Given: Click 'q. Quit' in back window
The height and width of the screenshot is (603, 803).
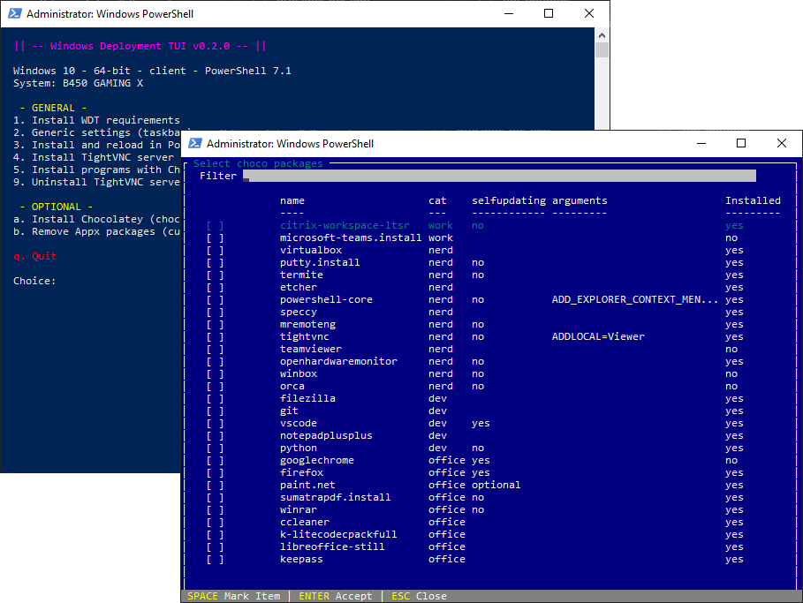Looking at the screenshot, I should click(34, 256).
